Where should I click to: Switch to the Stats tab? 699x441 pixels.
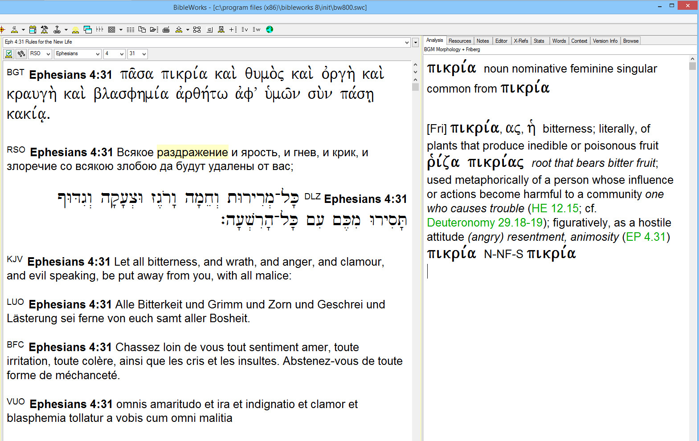(x=539, y=41)
